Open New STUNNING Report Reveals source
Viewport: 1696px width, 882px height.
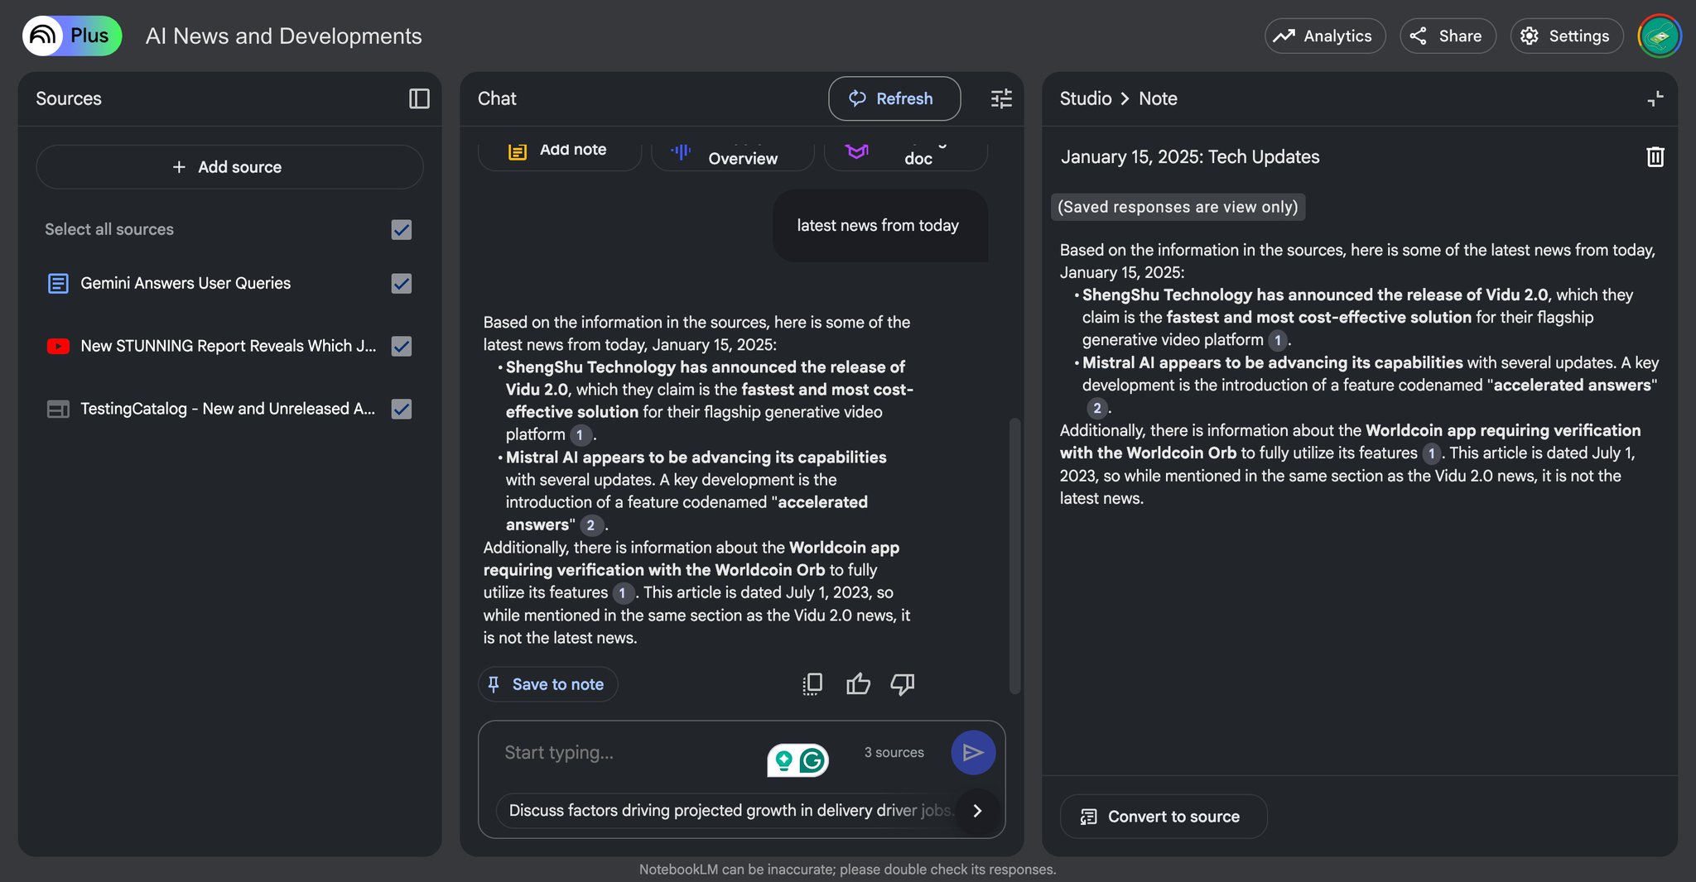pos(229,346)
